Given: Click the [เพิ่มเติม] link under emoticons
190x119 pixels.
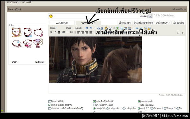Looking at the screenshot, I should point(40,62).
